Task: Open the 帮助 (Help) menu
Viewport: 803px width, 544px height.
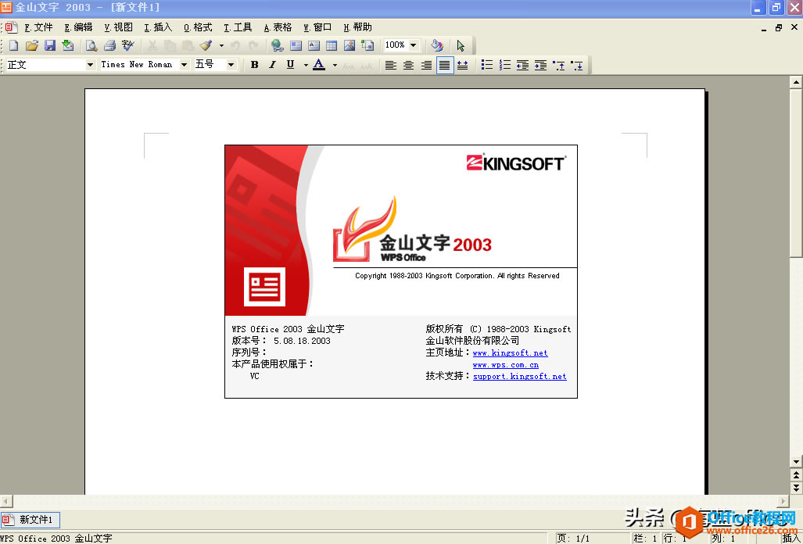Action: click(357, 27)
